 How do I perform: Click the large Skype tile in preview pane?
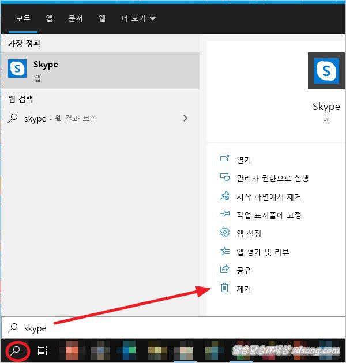(326, 71)
